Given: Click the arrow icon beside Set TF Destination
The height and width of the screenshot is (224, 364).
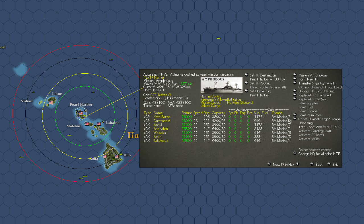Looking at the screenshot, I should pos(246,75).
